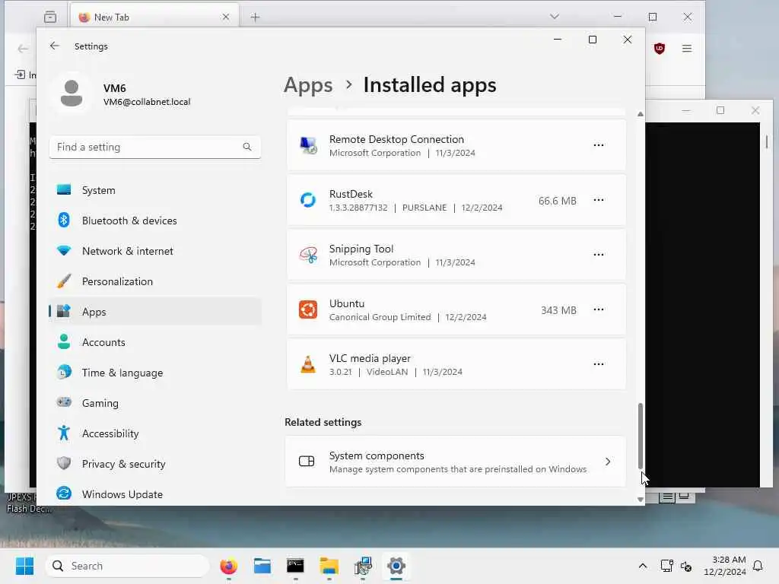The width and height of the screenshot is (779, 584).
Task: Open Firefox list all tabs dropdown
Action: (x=555, y=17)
